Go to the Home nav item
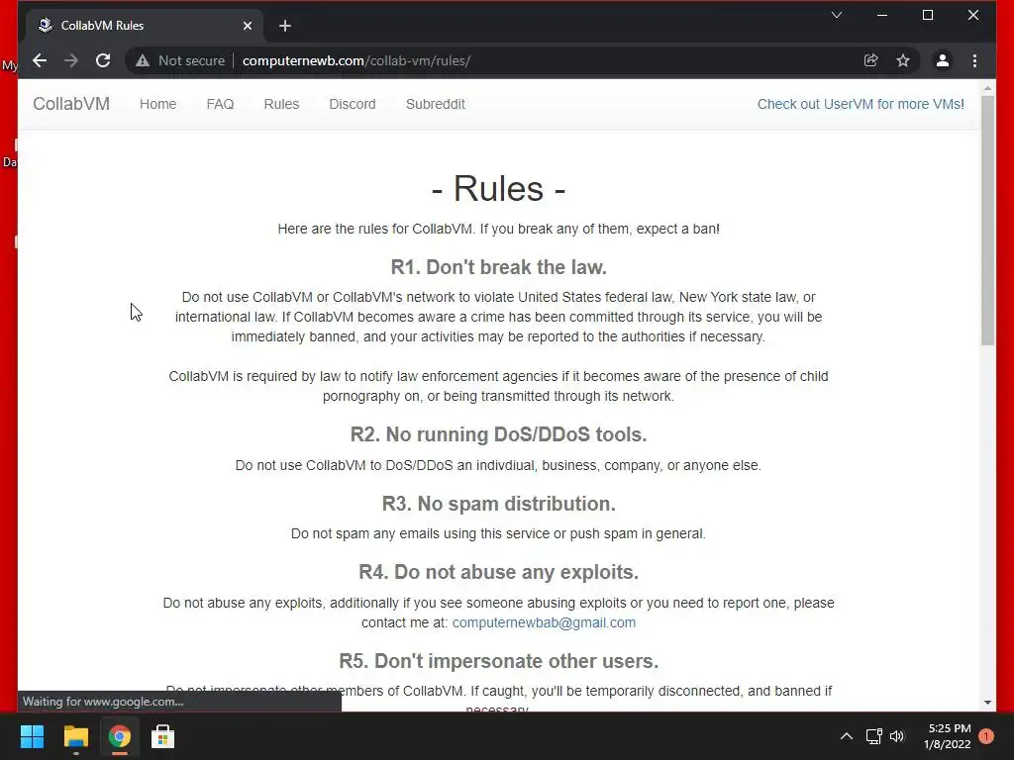This screenshot has width=1014, height=760. point(157,104)
